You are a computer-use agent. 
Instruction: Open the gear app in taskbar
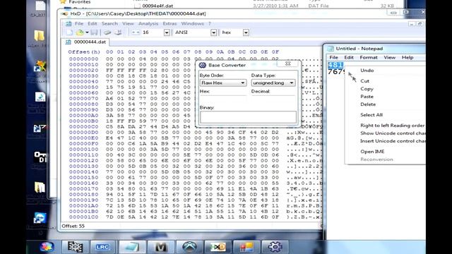coord(275,247)
